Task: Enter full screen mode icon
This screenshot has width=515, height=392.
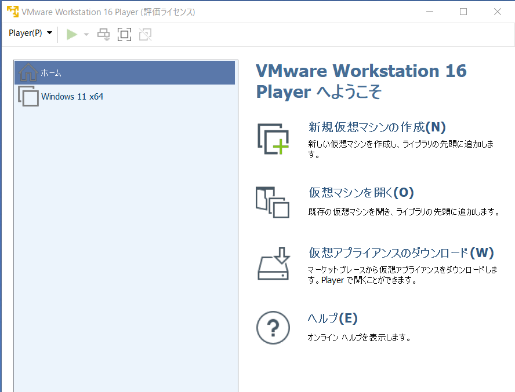Action: click(x=124, y=34)
